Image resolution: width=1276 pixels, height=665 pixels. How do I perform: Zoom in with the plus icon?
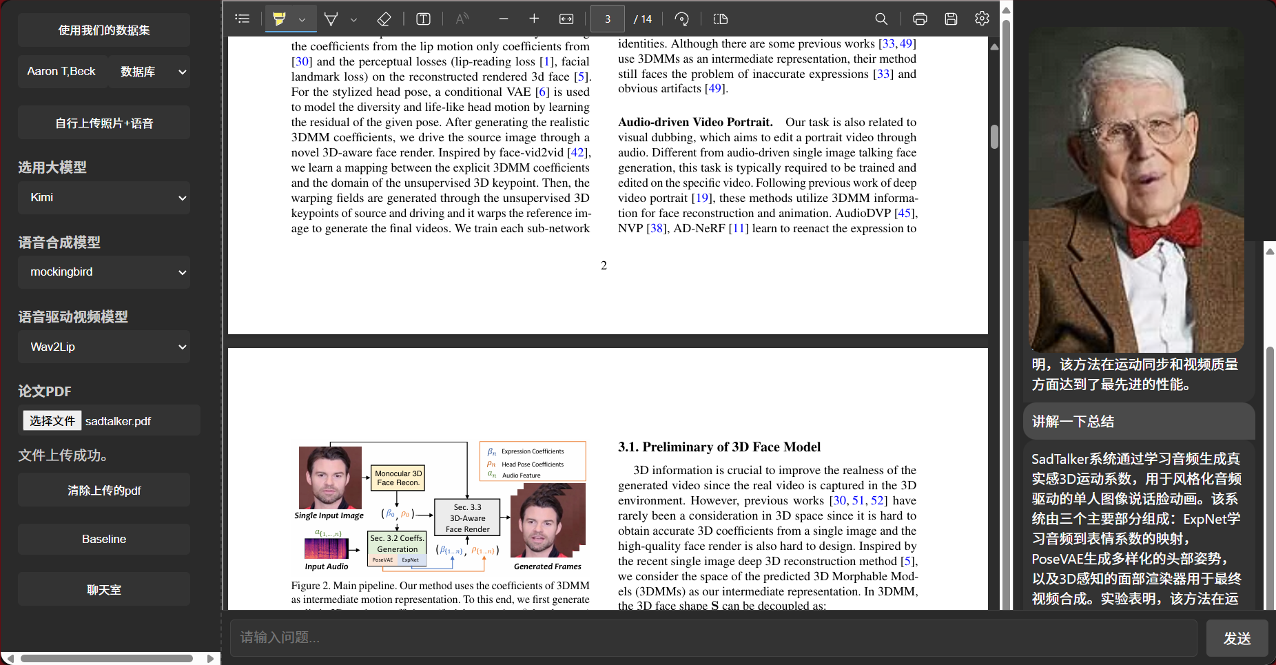(x=534, y=19)
